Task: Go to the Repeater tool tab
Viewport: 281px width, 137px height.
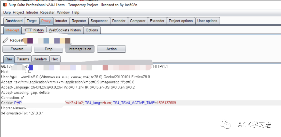Action: click(79, 21)
